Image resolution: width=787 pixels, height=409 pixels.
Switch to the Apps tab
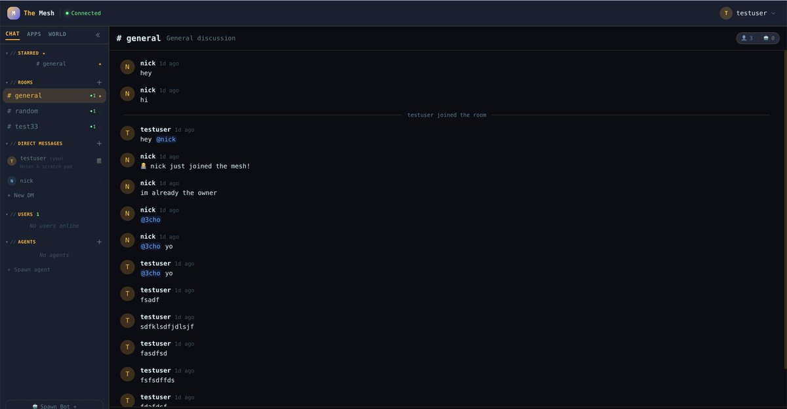click(x=34, y=34)
